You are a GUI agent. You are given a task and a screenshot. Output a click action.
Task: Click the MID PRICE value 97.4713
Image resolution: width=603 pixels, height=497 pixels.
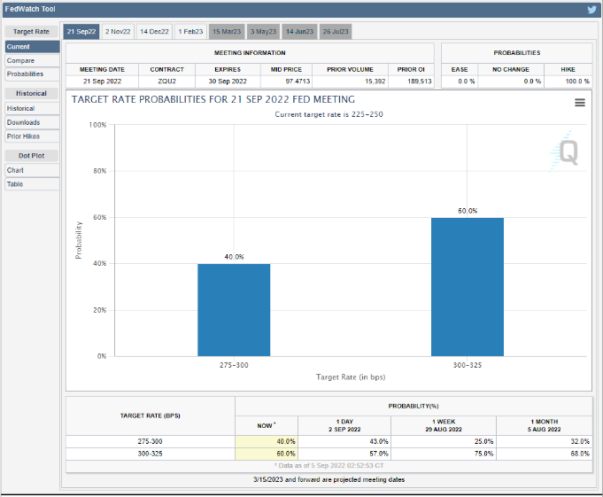point(298,82)
